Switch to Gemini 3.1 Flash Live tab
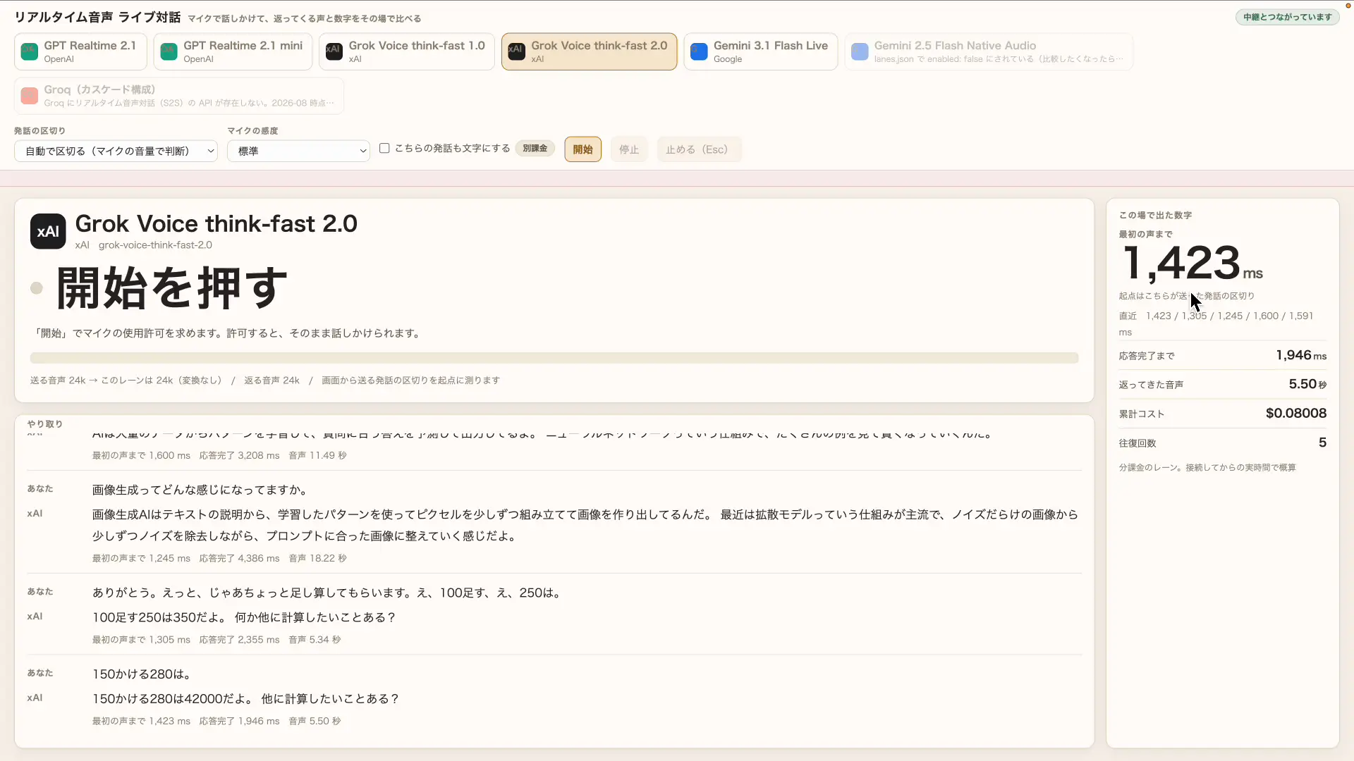Image resolution: width=1354 pixels, height=761 pixels. pos(760,51)
